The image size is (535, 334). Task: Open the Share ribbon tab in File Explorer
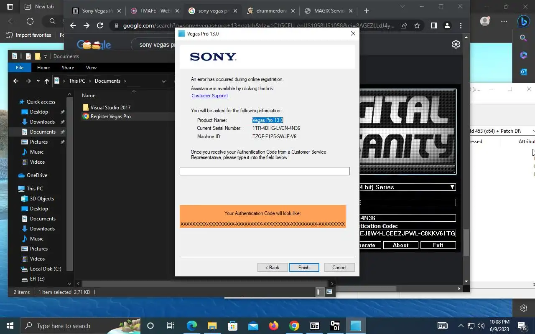click(x=68, y=68)
